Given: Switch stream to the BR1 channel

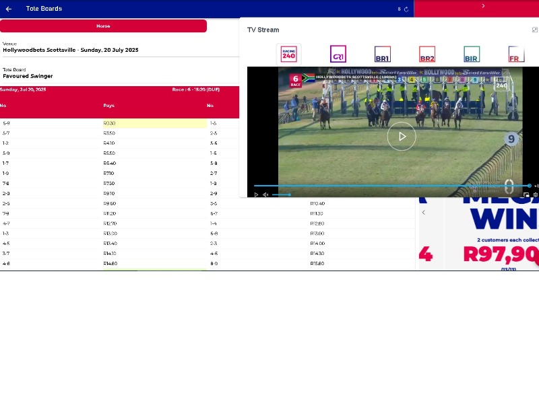Looking at the screenshot, I should (x=382, y=55).
